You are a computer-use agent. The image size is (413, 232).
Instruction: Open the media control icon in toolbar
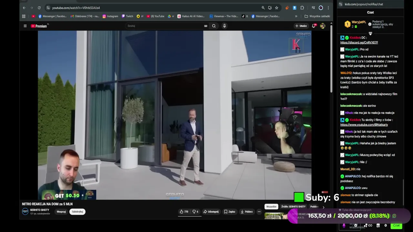pyautogui.click(x=313, y=8)
